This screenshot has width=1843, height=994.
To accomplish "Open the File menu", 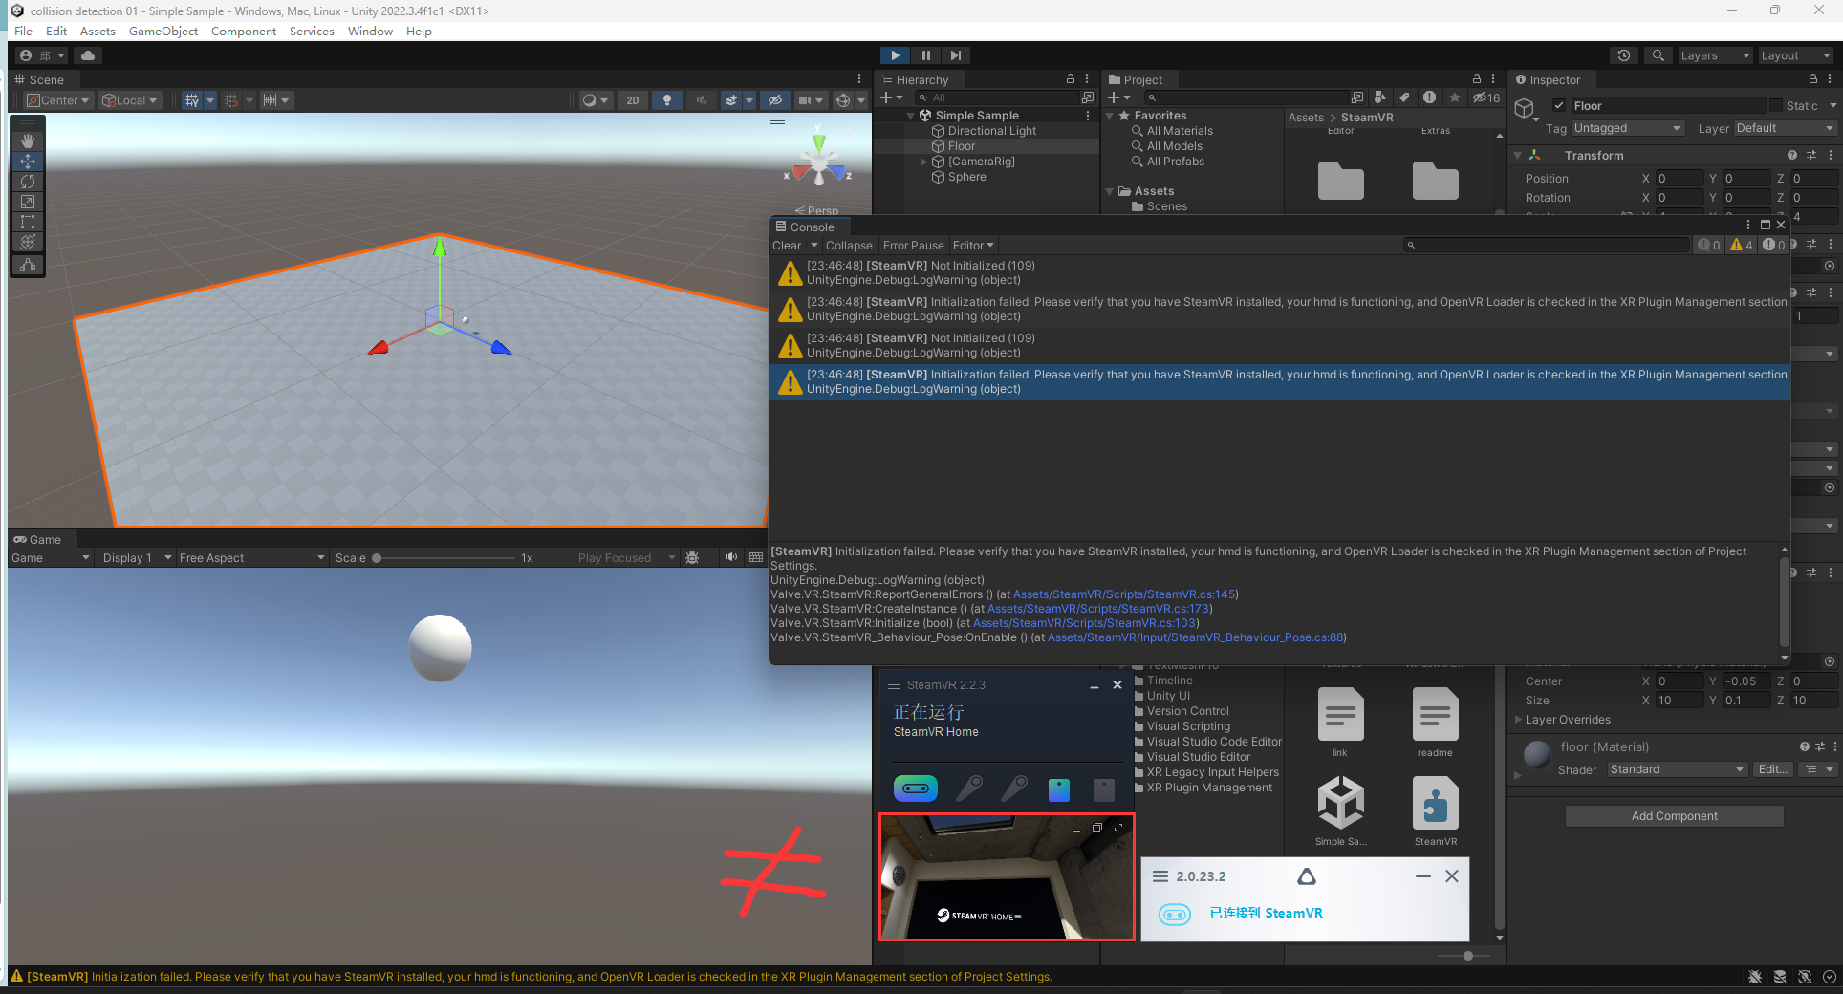I will [23, 32].
